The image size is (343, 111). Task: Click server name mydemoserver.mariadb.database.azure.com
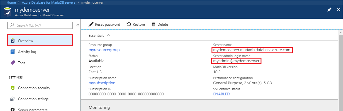(252, 50)
